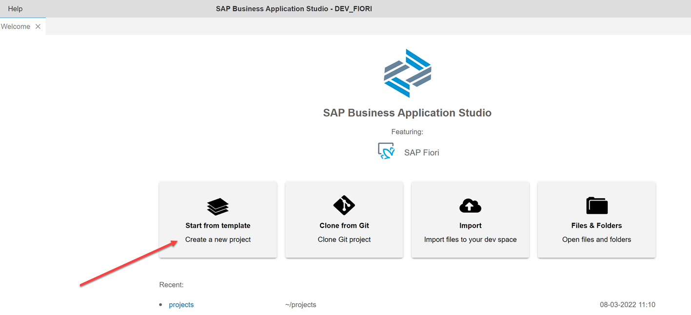This screenshot has height=315, width=691.
Task: Click the Clone from Git icon
Action: click(x=344, y=205)
